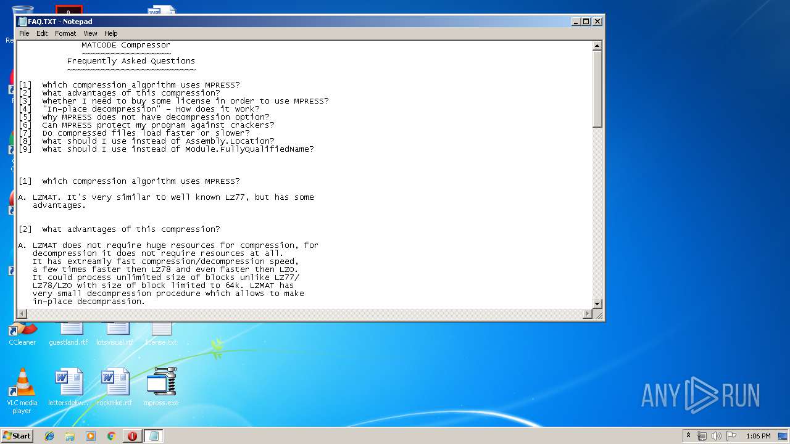This screenshot has width=790, height=444.
Task: Click the network tray icon
Action: tap(702, 436)
